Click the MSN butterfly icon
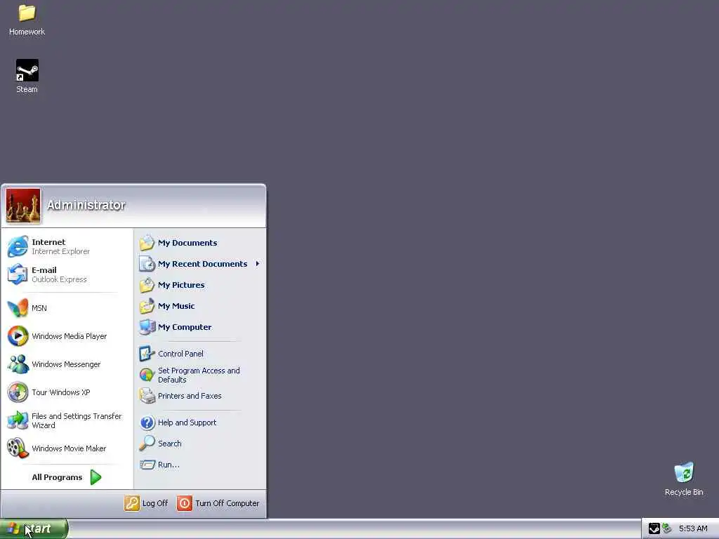 (18, 308)
